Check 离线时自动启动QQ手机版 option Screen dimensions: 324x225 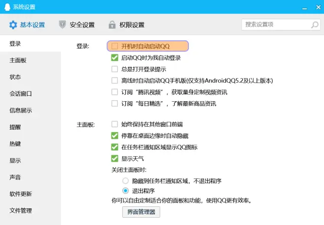tap(114, 80)
